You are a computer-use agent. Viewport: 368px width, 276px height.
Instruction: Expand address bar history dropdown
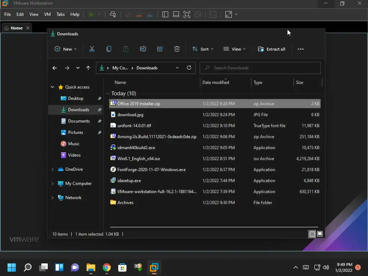pyautogui.click(x=177, y=68)
